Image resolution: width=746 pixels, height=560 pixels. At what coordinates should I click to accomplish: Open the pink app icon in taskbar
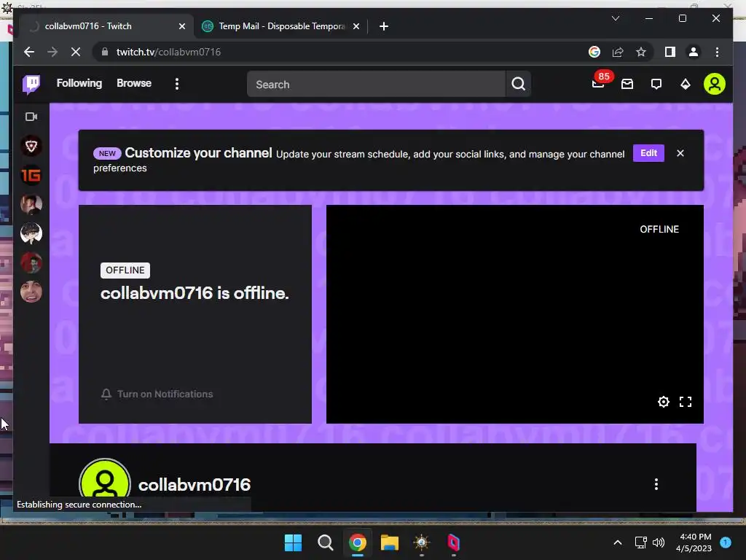(x=453, y=542)
